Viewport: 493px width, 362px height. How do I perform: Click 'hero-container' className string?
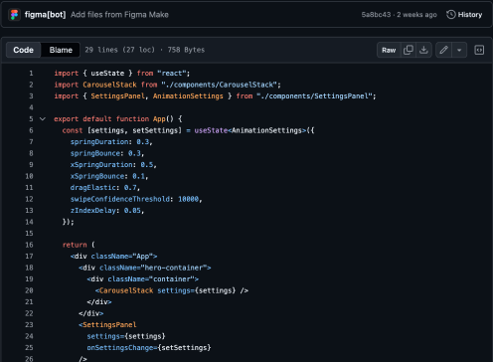pos(174,268)
